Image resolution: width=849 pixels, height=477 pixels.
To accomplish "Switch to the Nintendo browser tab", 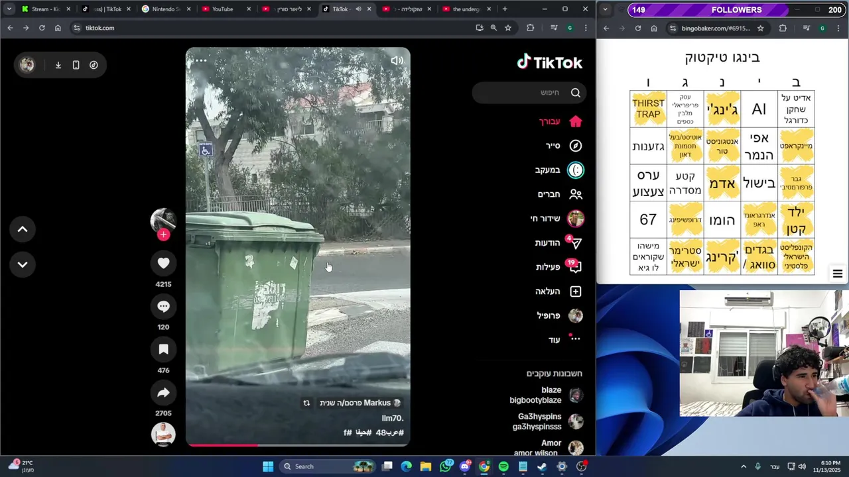I will (165, 9).
